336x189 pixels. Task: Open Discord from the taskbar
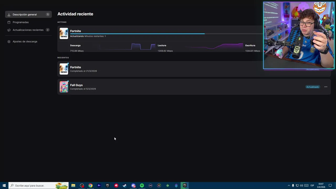click(x=133, y=186)
